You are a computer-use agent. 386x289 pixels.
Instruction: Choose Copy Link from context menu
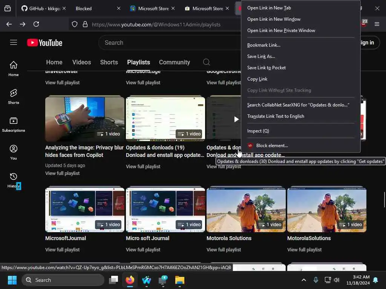(x=301, y=79)
